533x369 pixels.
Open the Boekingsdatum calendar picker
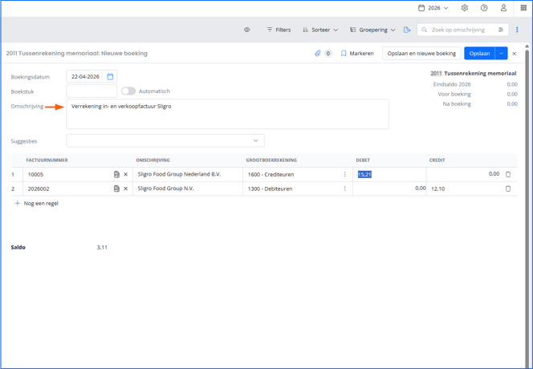110,77
